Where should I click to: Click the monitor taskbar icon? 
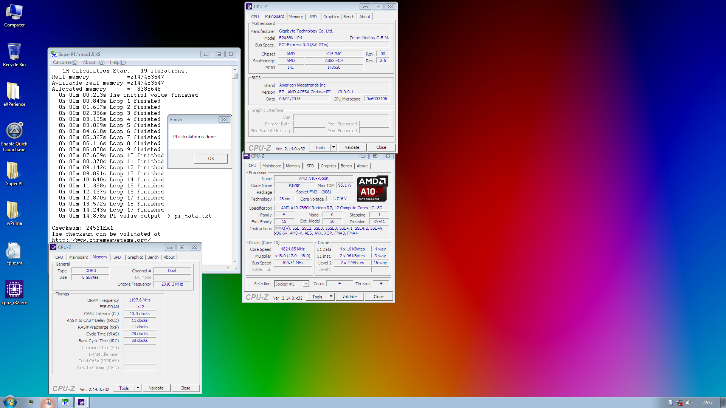click(x=31, y=402)
